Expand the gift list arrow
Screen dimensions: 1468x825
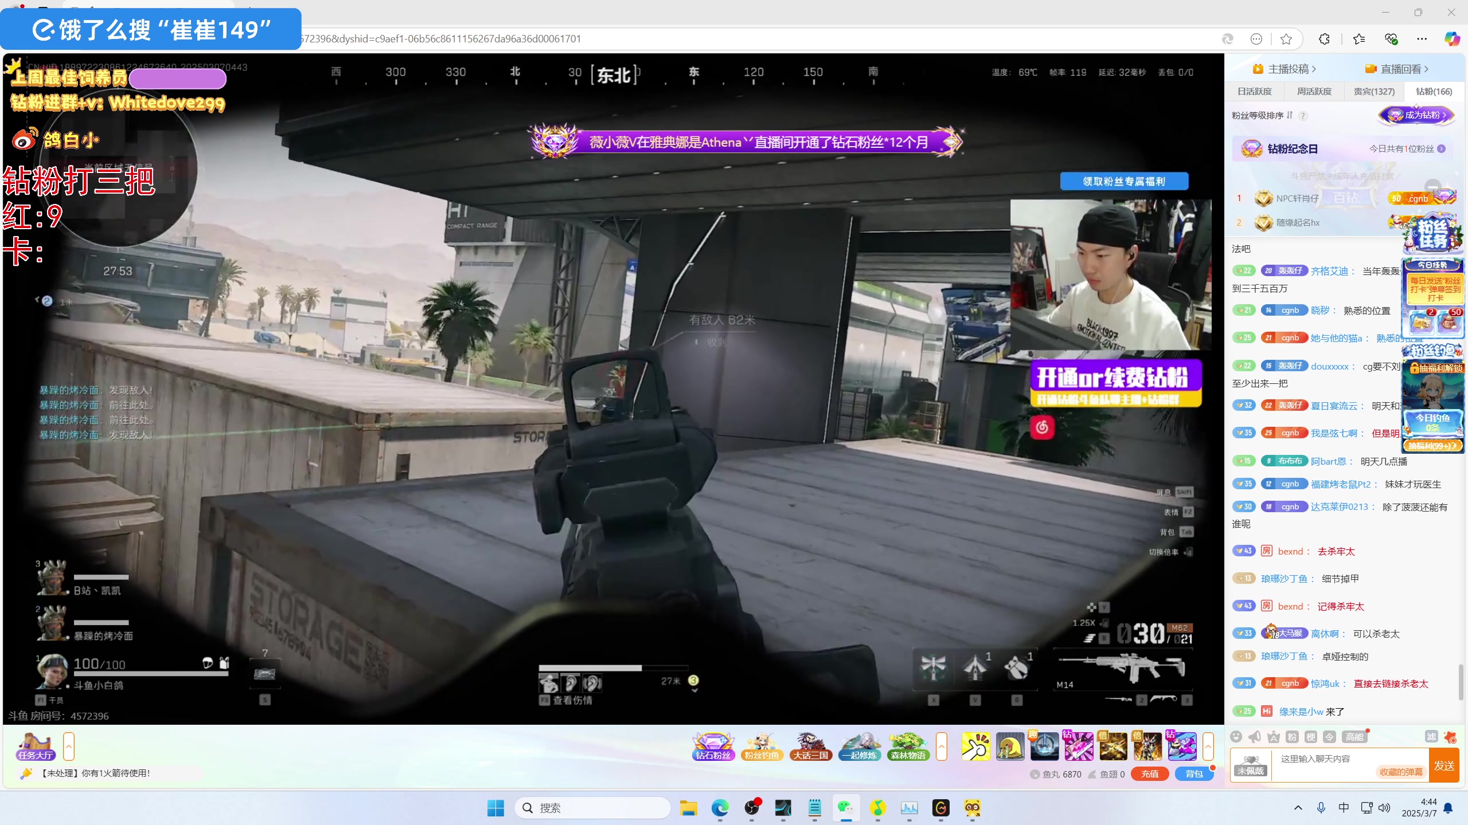click(1208, 747)
